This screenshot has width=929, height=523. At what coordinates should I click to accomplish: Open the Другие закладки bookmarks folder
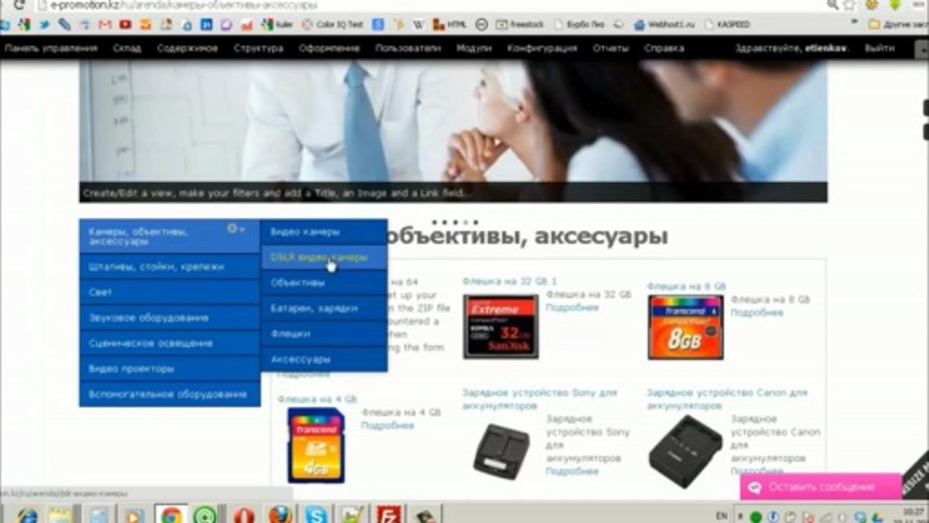coord(899,25)
